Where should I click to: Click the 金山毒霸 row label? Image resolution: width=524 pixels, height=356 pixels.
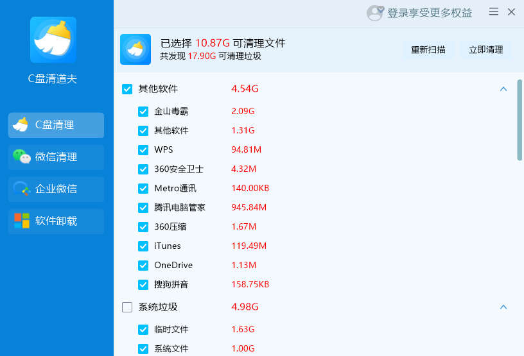point(171,111)
